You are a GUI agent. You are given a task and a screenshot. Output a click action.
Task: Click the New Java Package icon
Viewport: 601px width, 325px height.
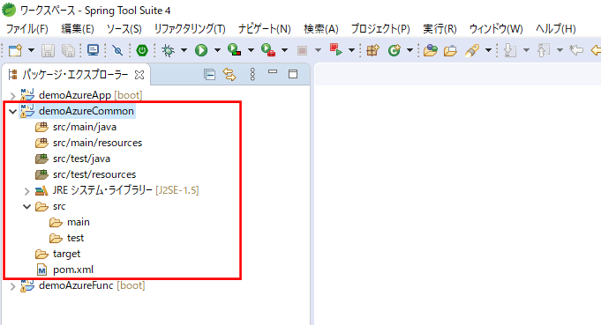[x=372, y=50]
